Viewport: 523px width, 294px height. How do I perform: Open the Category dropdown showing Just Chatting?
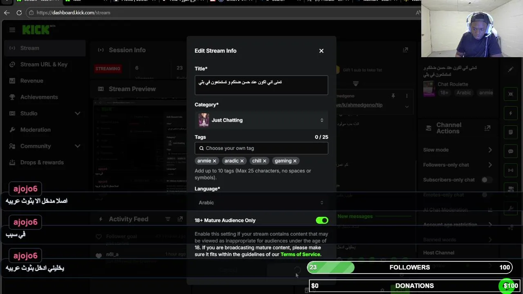point(261,120)
